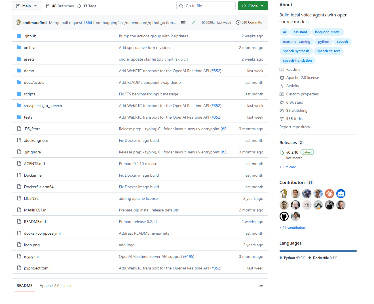Click the pulse icon for Activity
374x304 pixels.
282,86
